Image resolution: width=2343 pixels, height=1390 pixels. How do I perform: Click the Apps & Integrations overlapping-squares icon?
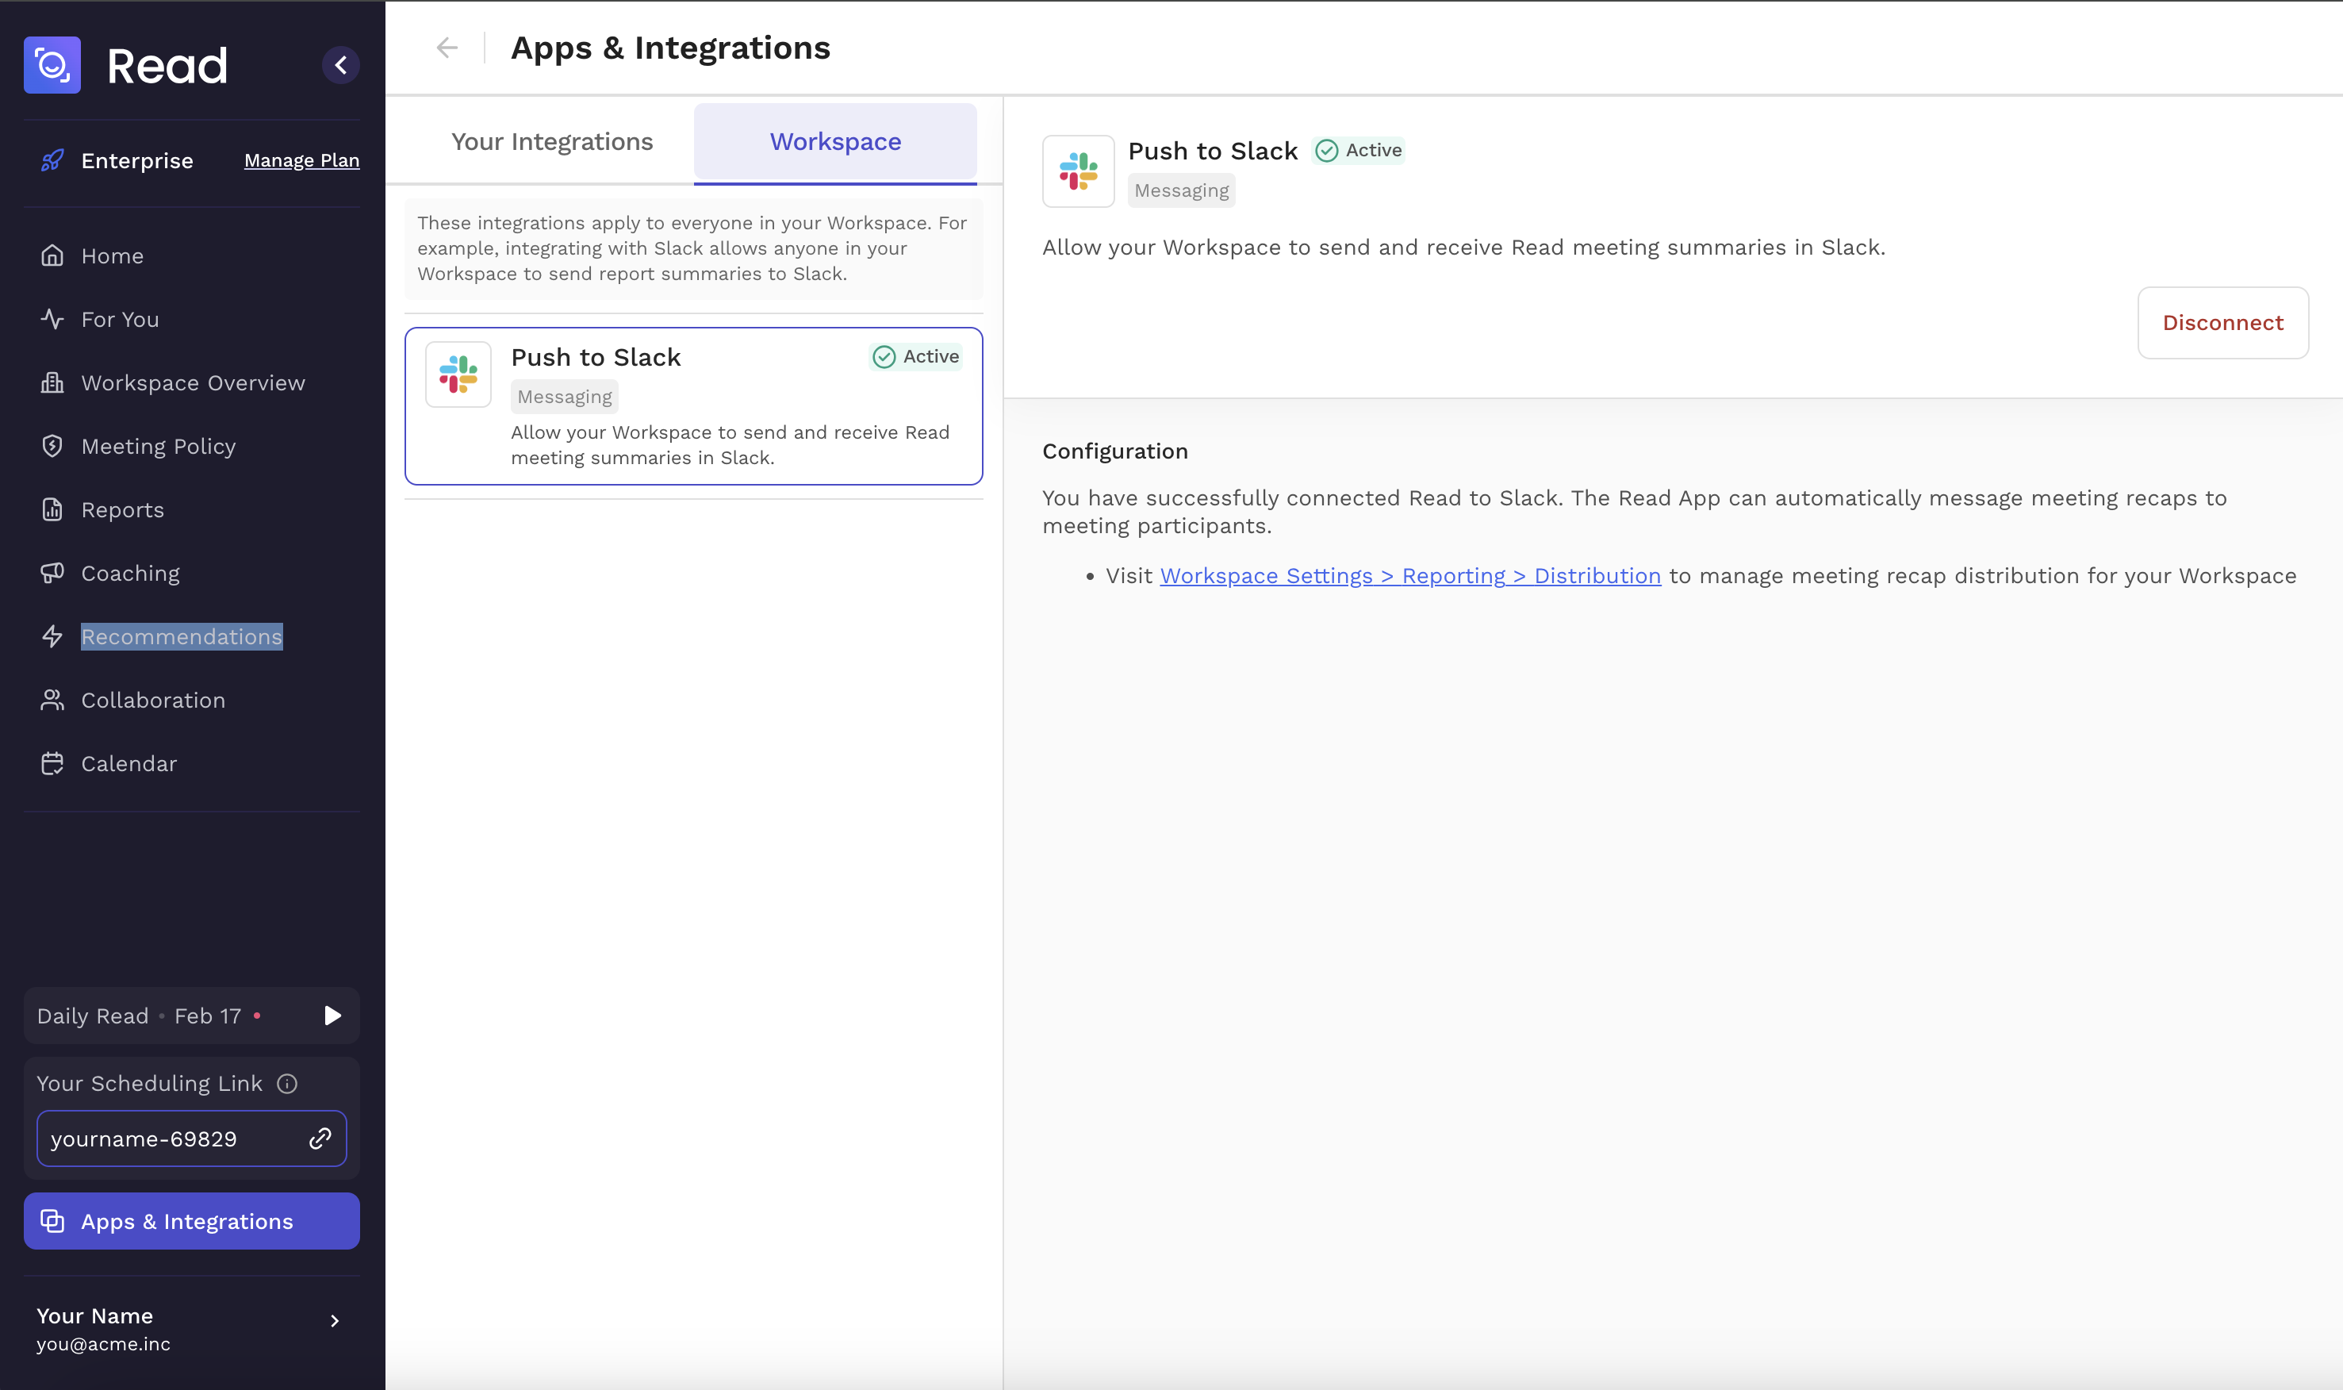click(x=52, y=1221)
